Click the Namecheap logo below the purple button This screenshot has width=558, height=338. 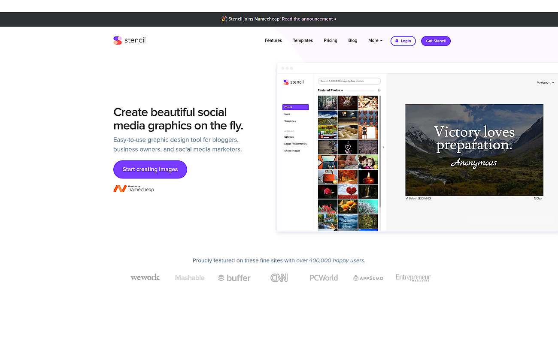tap(133, 189)
